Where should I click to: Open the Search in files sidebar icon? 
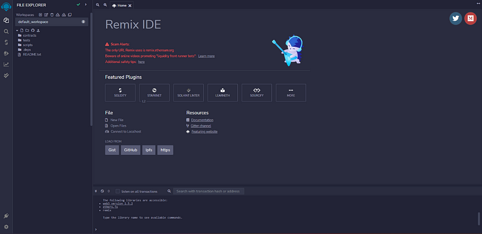6,31
